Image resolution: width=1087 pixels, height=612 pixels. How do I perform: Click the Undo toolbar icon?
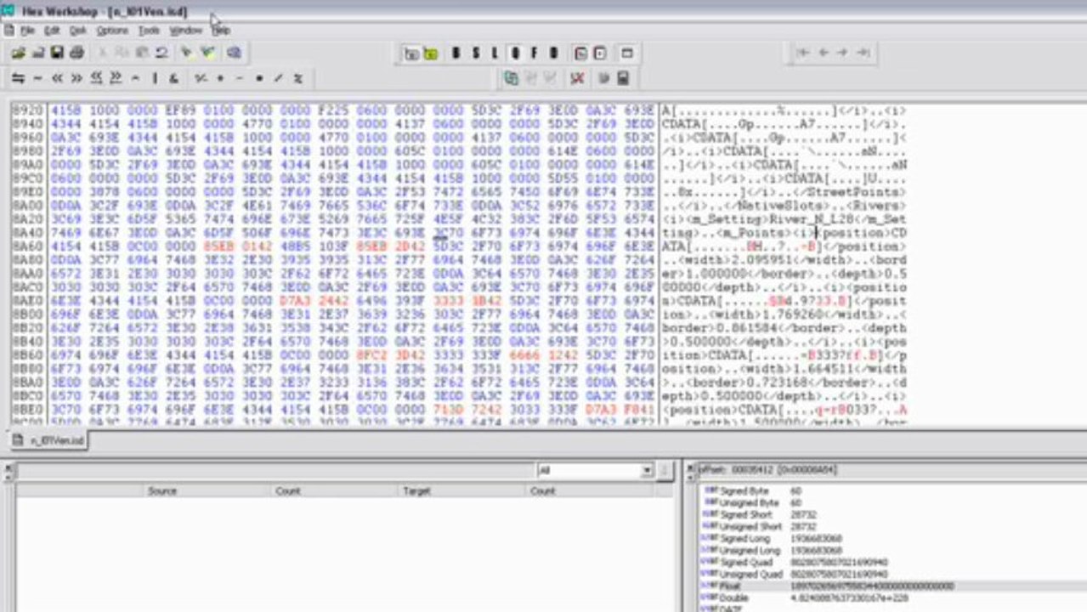[161, 53]
